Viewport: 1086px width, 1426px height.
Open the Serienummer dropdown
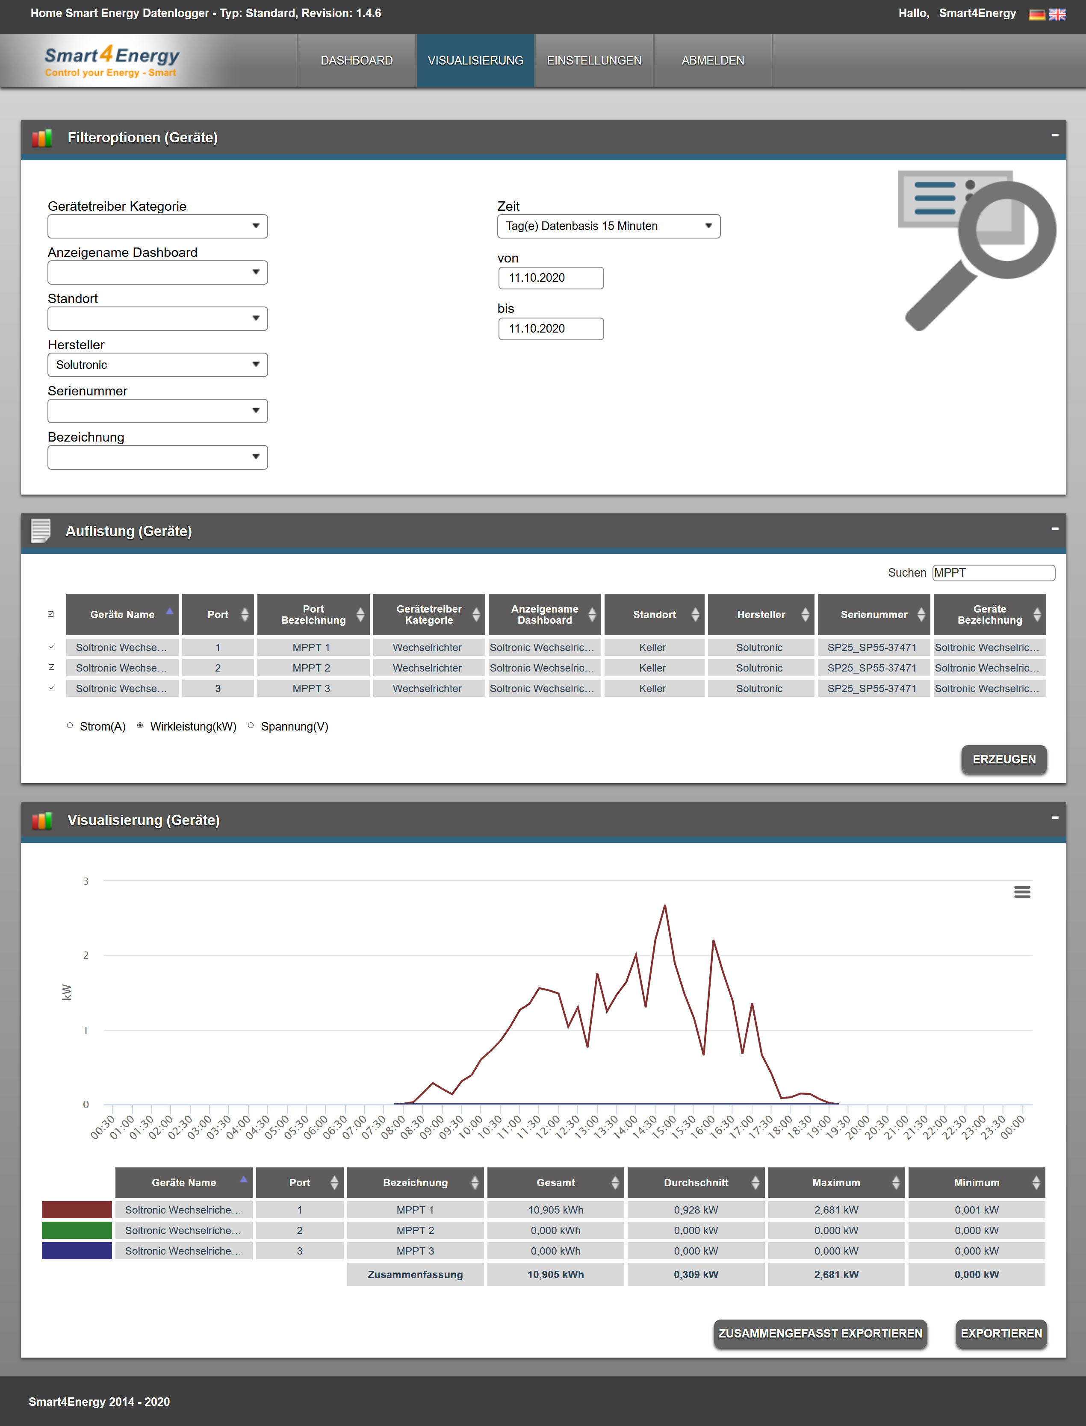(157, 411)
